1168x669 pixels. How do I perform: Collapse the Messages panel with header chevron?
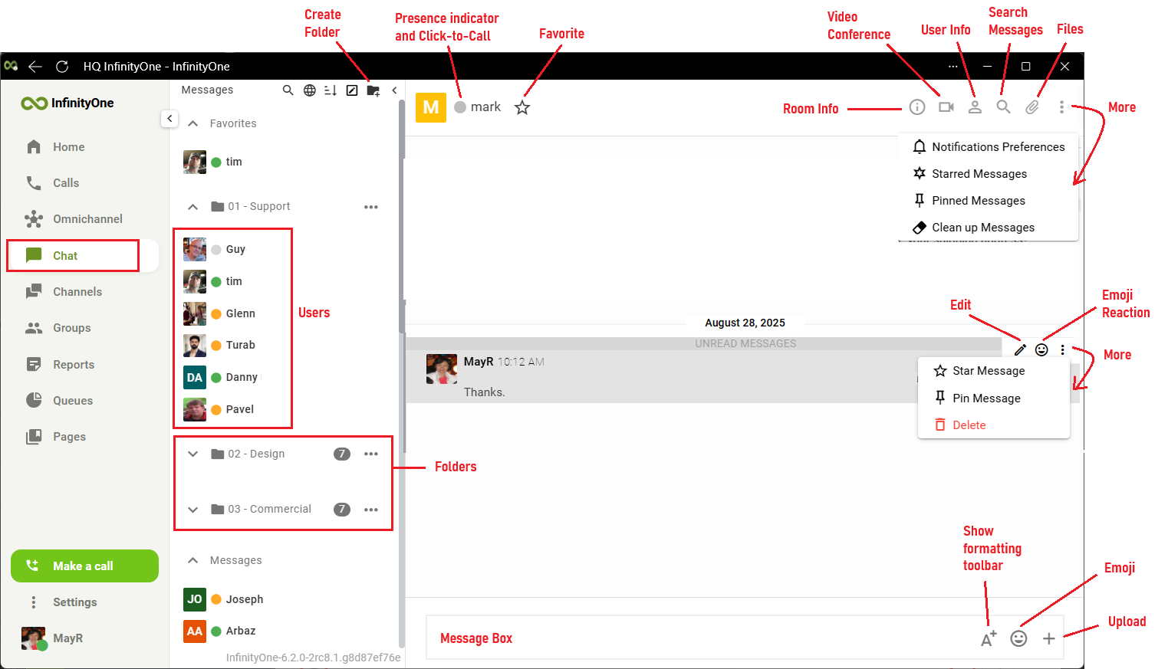click(394, 90)
